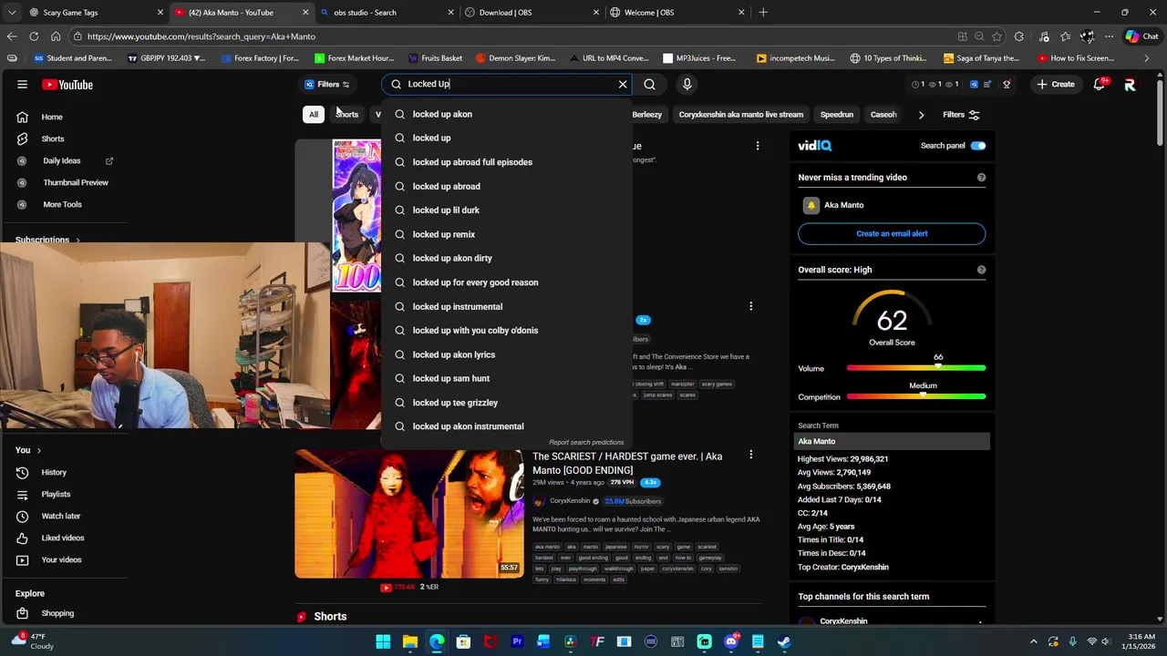Open Liked videos in the sidebar
Image resolution: width=1167 pixels, height=656 pixels.
[64, 538]
